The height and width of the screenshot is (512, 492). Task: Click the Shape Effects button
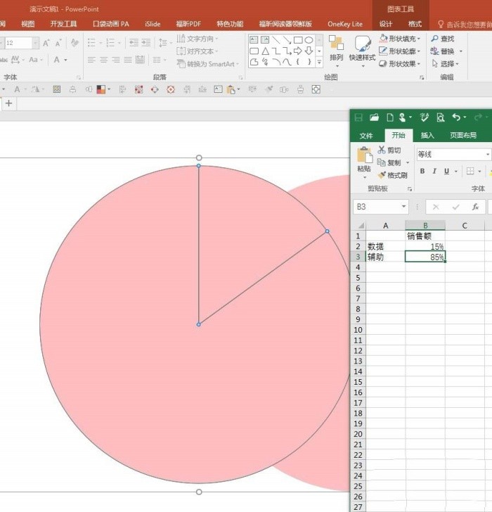tap(400, 64)
